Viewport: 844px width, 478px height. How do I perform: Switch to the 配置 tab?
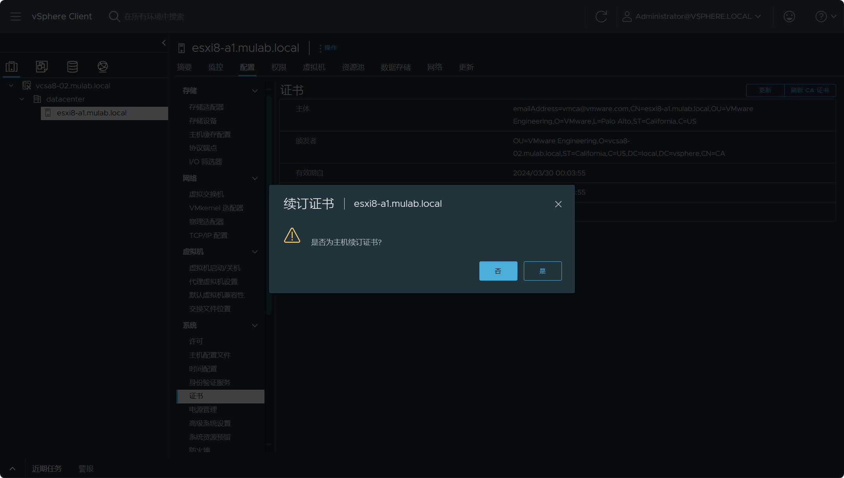point(247,67)
